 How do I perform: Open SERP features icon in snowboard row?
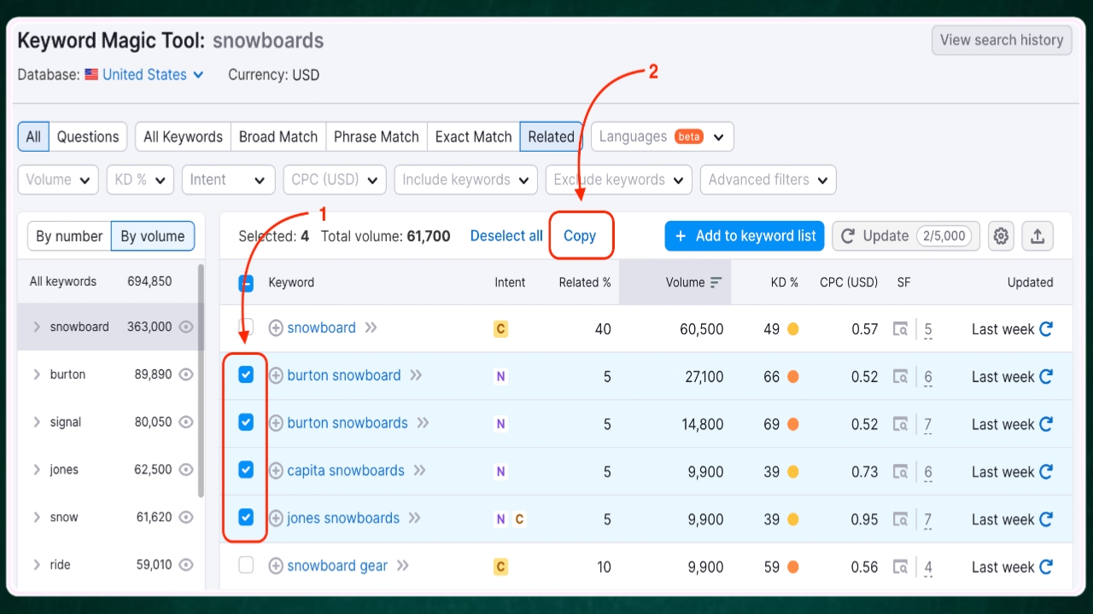click(x=900, y=329)
